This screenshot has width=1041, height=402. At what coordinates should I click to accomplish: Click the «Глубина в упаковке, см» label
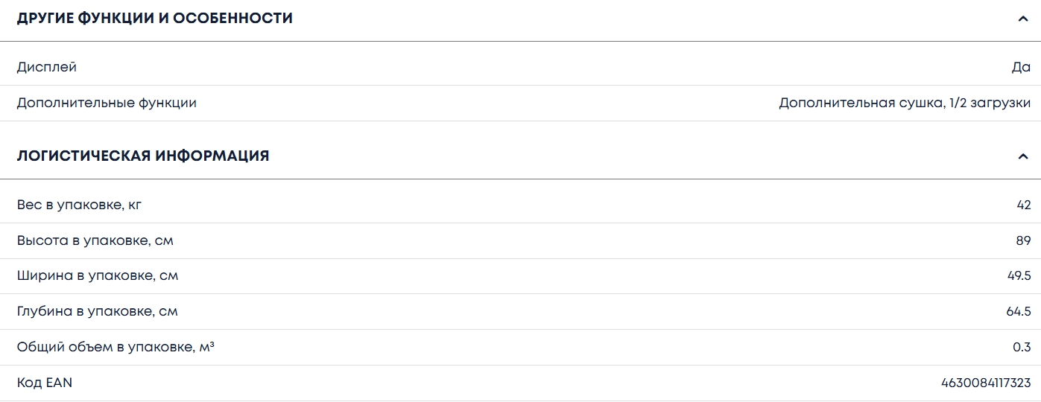pyautogui.click(x=98, y=311)
